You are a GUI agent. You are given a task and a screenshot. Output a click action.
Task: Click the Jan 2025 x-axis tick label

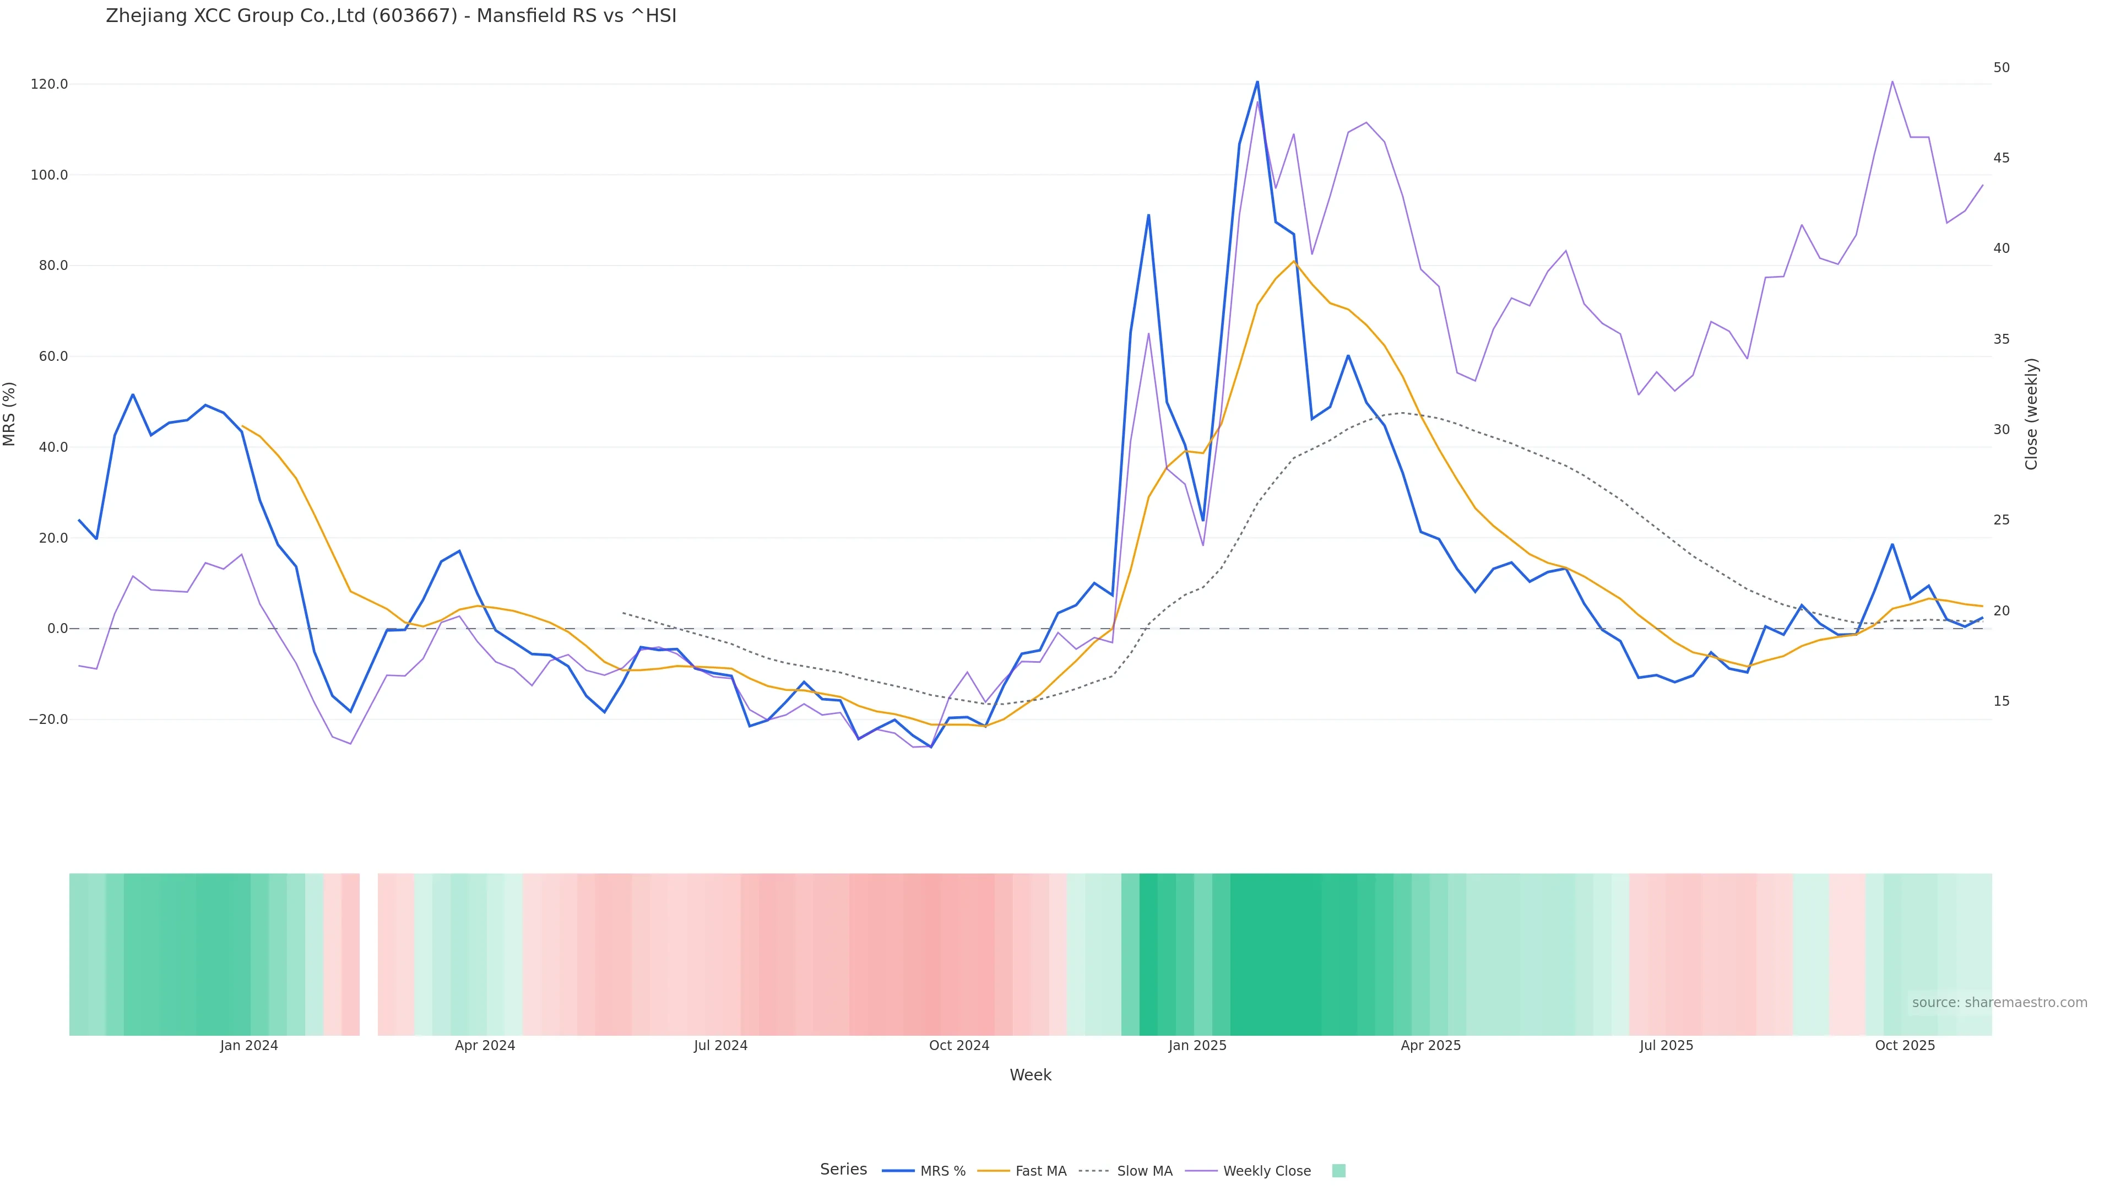point(1197,1046)
